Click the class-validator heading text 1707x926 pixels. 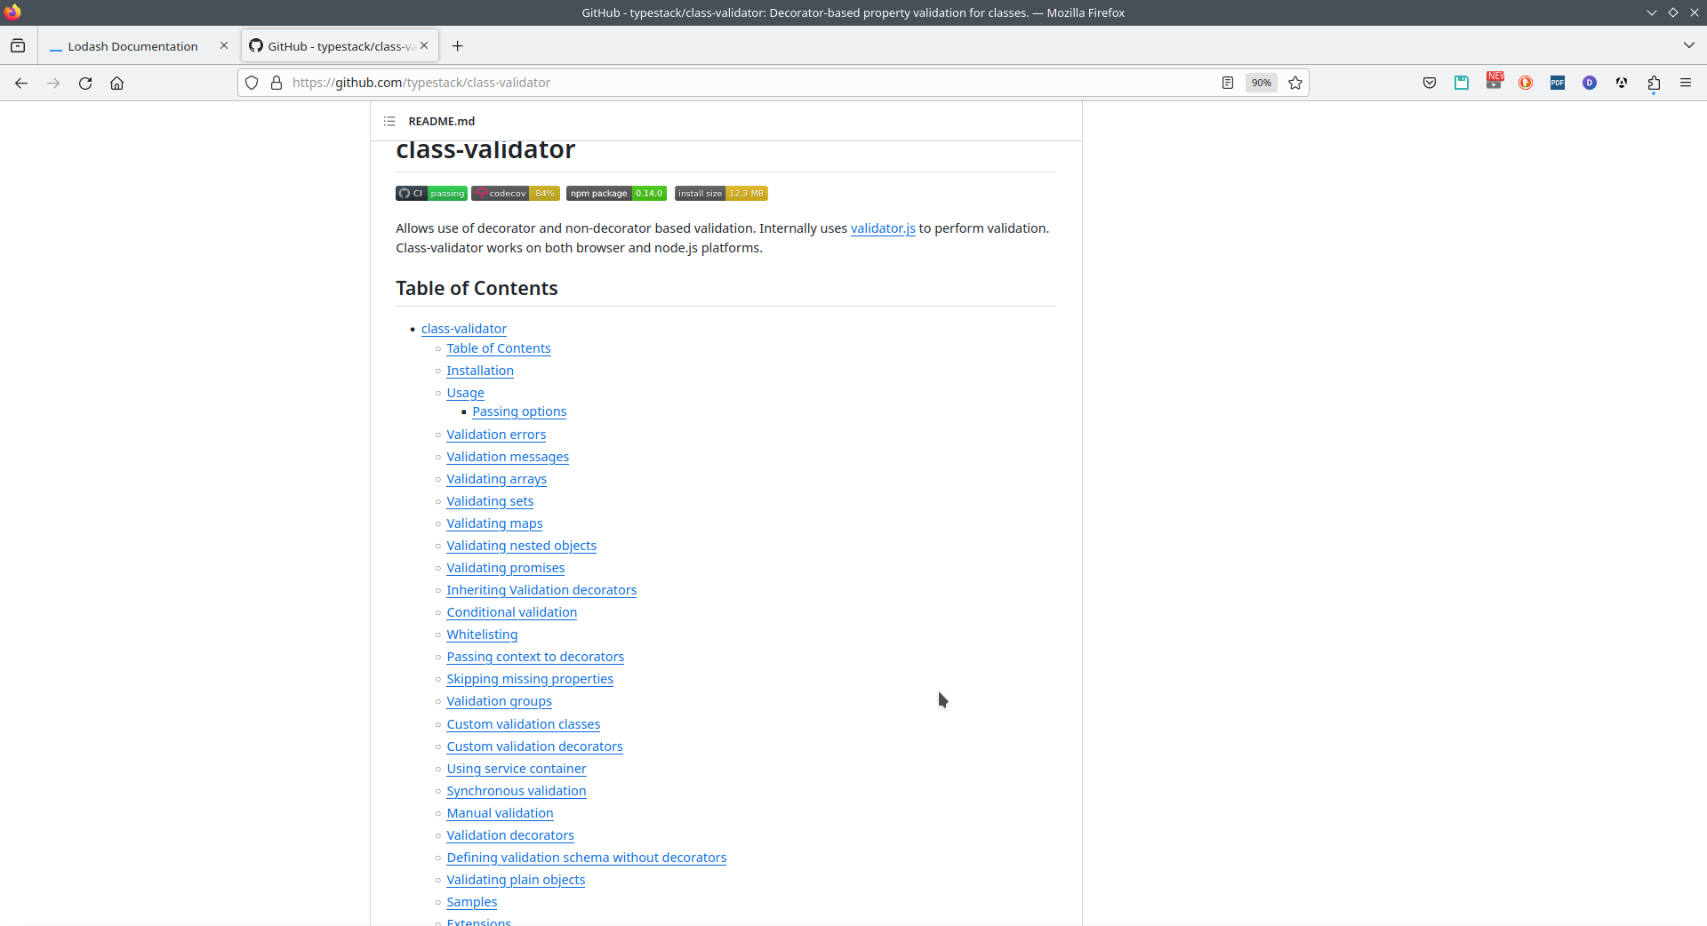(485, 149)
